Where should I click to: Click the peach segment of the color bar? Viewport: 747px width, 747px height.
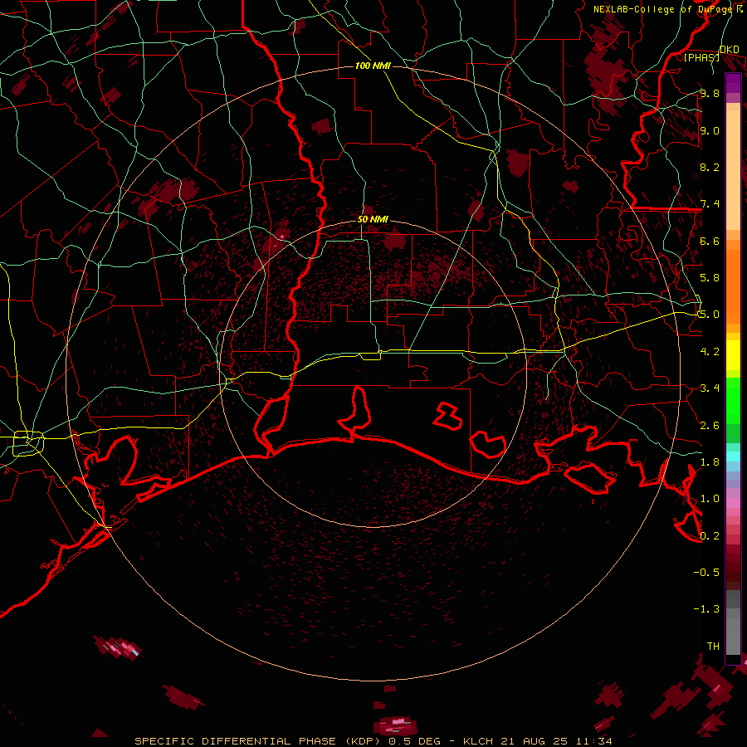point(733,167)
